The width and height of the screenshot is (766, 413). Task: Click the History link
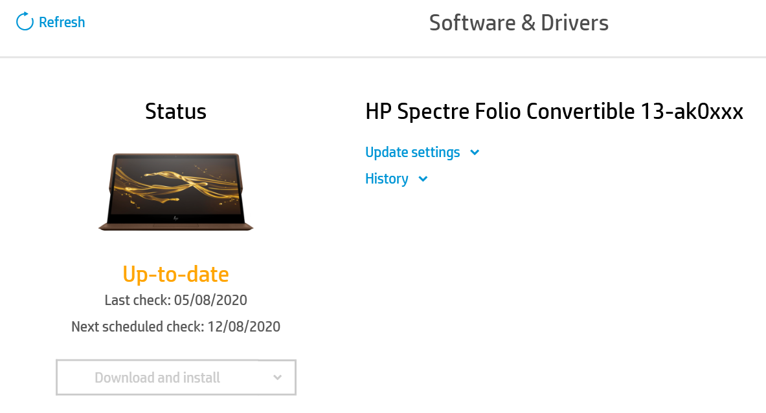[x=387, y=178]
